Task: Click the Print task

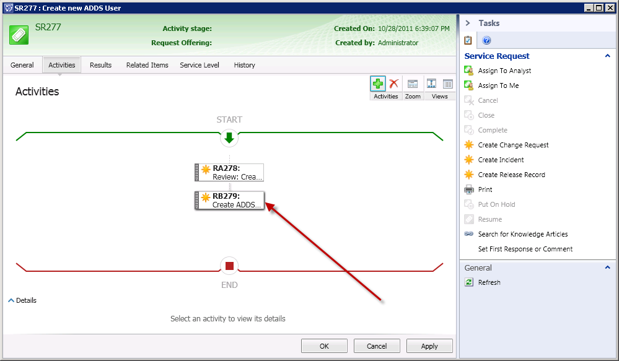Action: (485, 189)
